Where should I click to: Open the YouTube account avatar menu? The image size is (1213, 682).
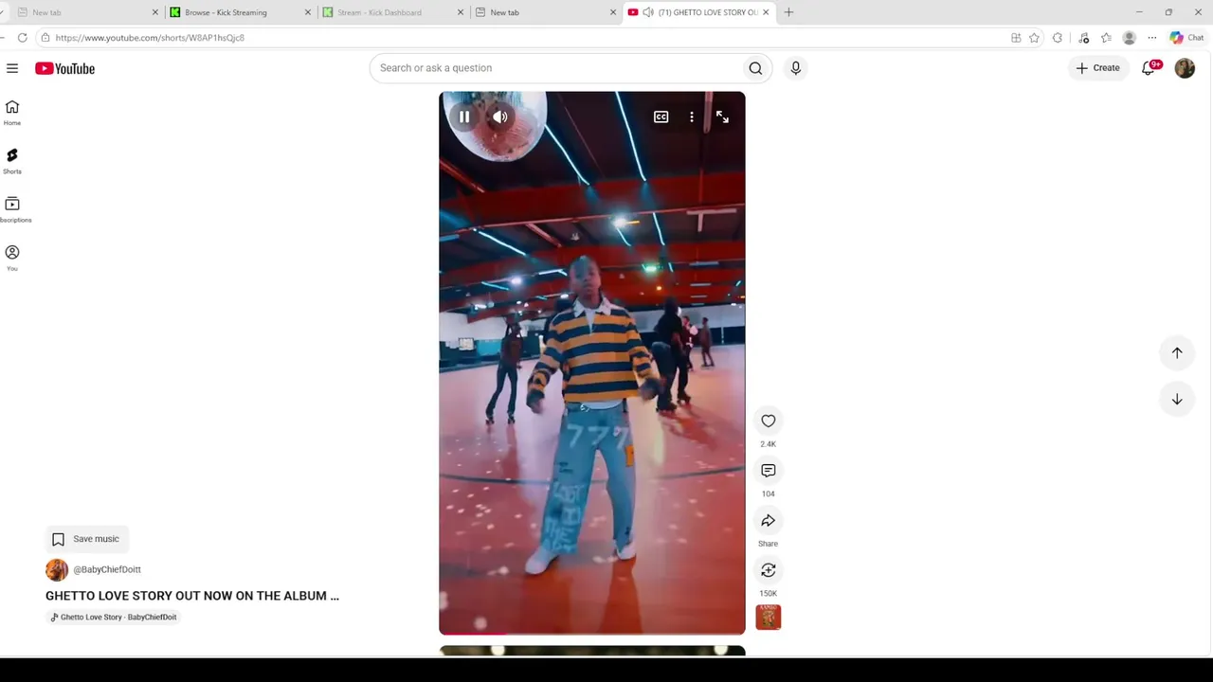point(1185,68)
